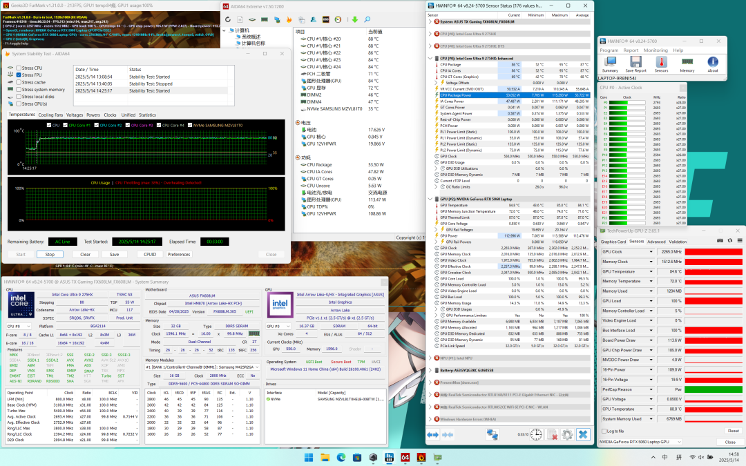Open settings gear in HWiNFO sensor footer
The image size is (746, 466).
click(567, 435)
